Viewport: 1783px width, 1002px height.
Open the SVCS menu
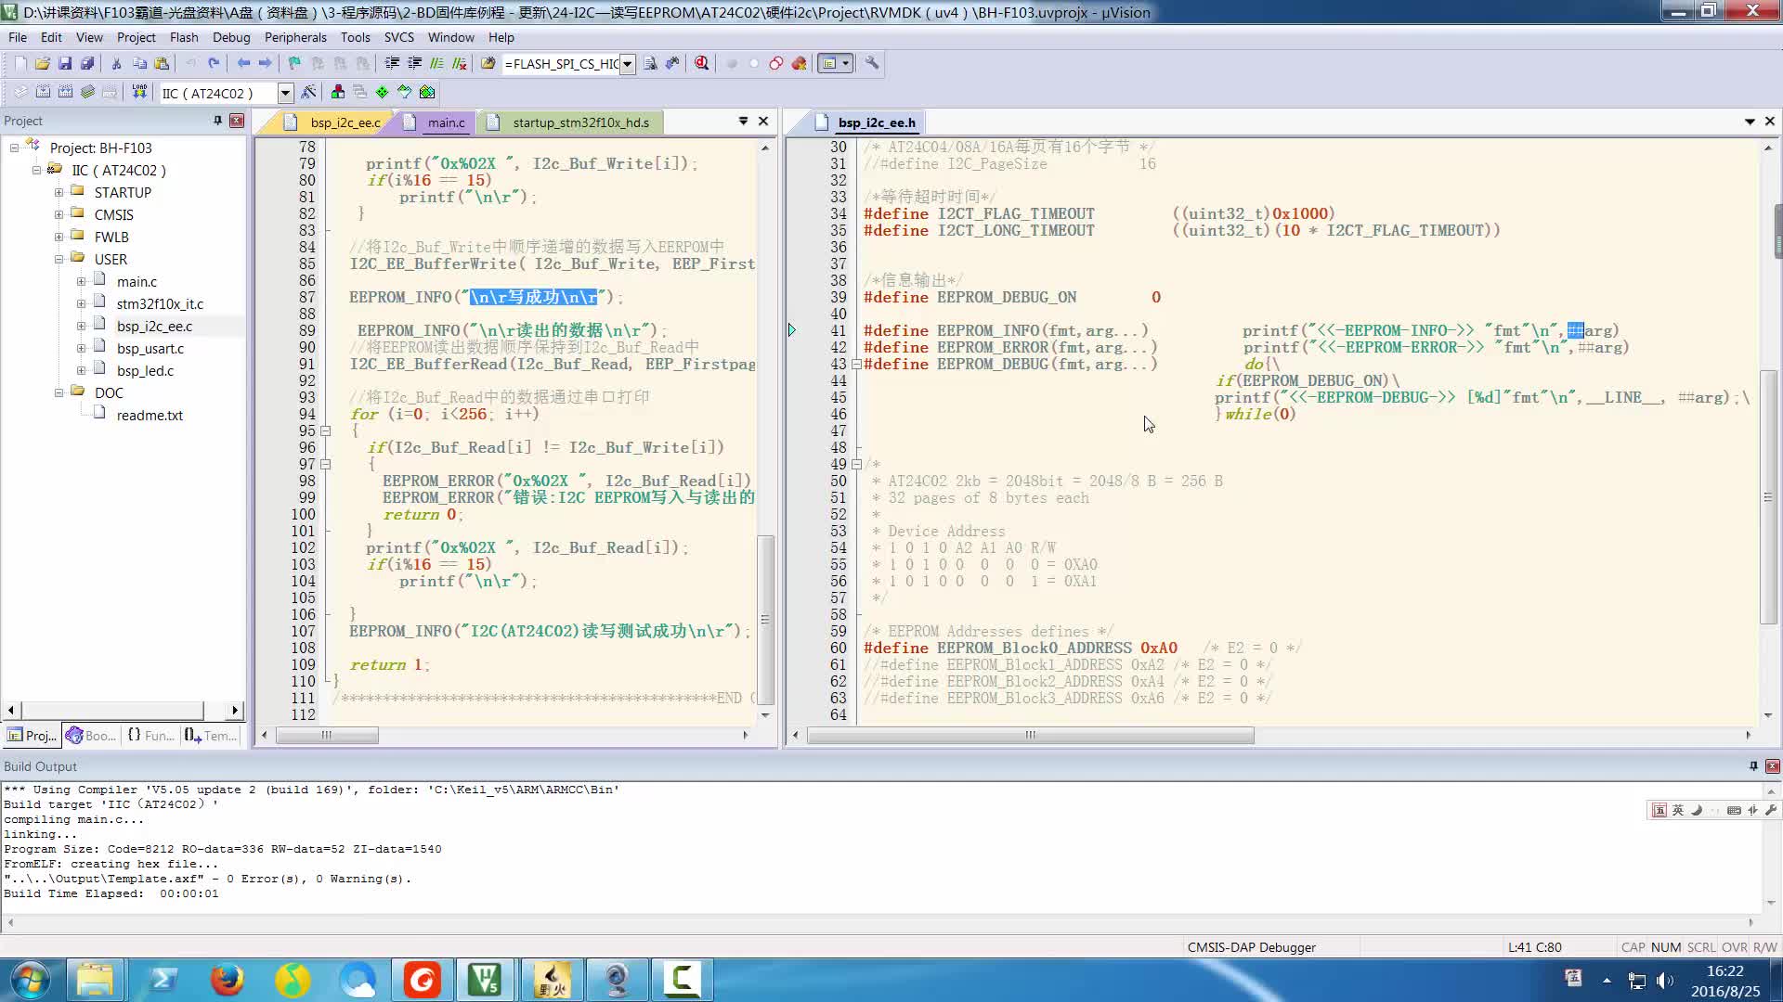point(399,37)
